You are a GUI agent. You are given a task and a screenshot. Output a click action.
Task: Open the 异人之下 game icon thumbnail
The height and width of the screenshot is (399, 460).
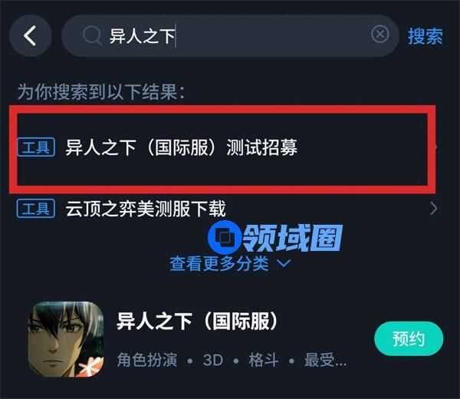tap(66, 339)
